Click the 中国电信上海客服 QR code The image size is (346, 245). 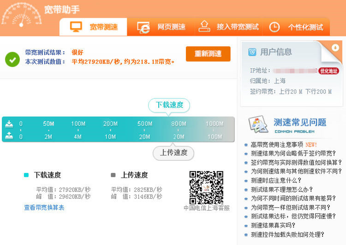click(x=206, y=188)
